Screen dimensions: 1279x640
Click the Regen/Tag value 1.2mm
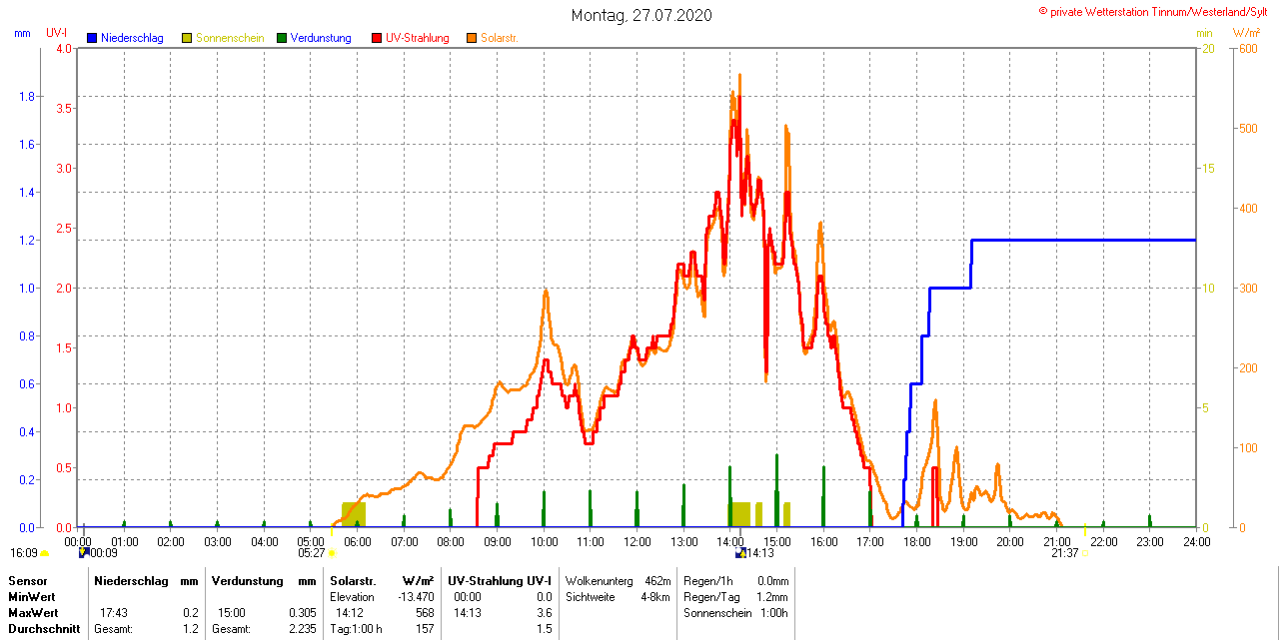point(772,596)
